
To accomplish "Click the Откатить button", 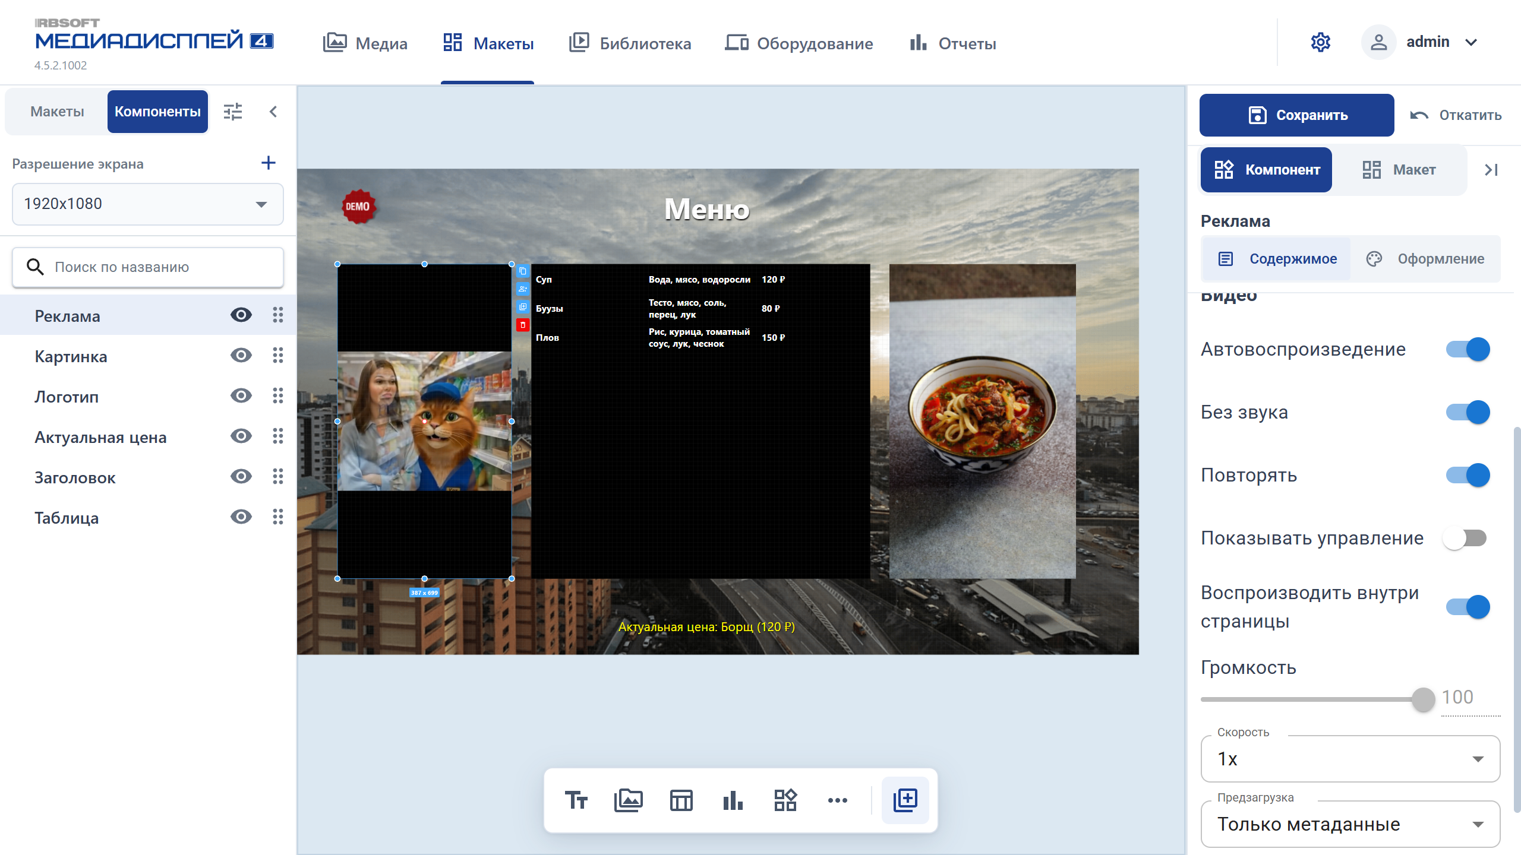I will click(x=1456, y=115).
